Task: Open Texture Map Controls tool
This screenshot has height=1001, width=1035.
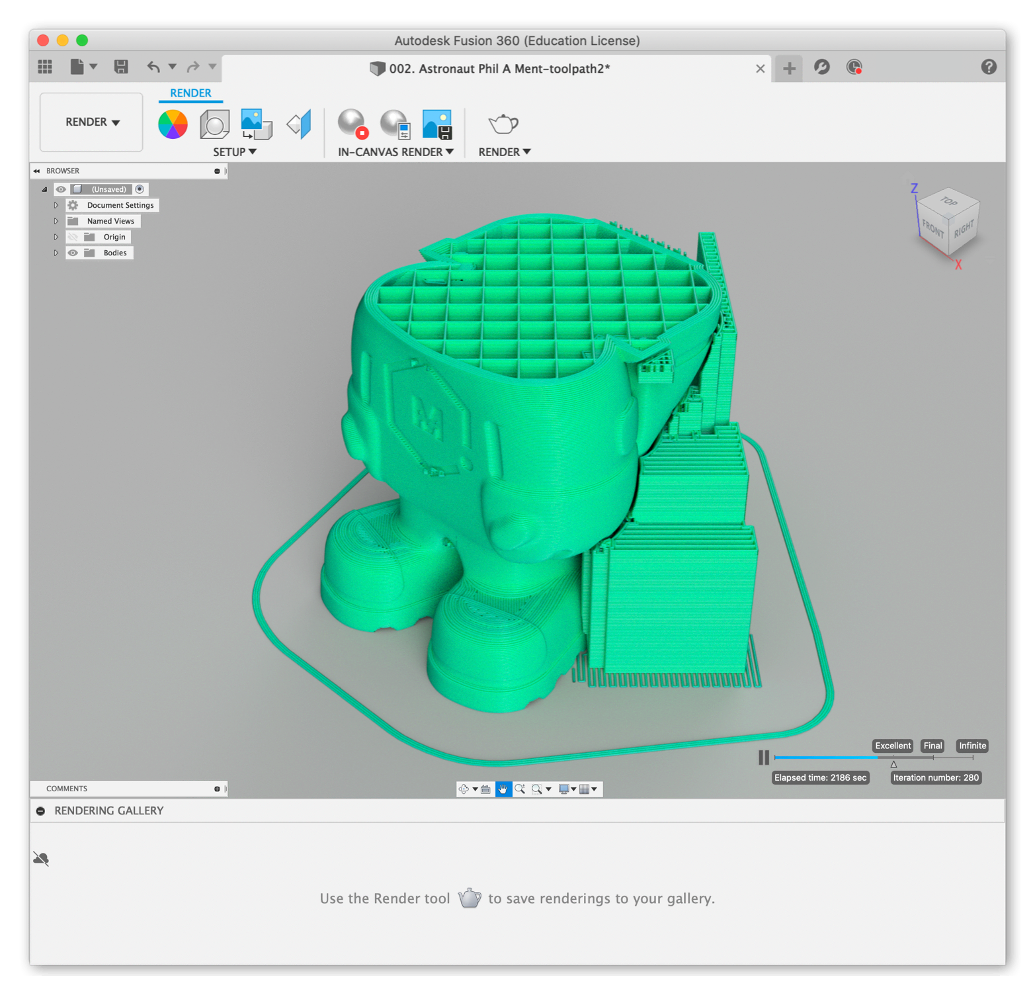Action: click(x=299, y=124)
